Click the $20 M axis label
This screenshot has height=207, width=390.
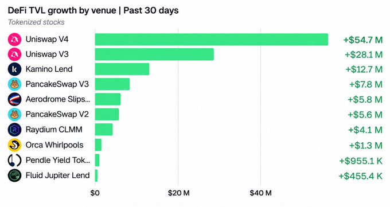[178, 193]
